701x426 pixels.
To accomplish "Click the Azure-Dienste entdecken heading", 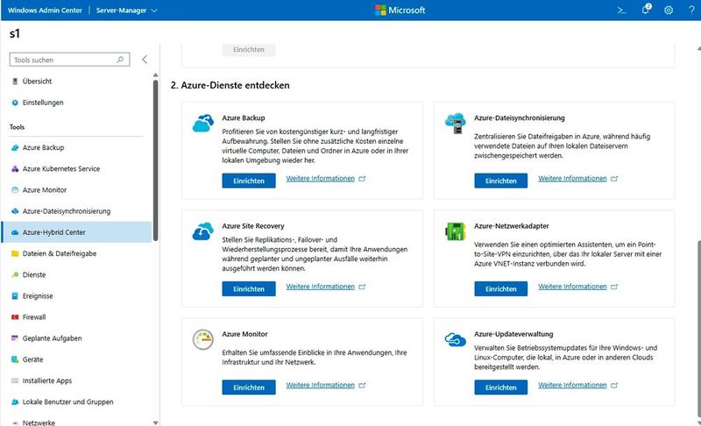I will coord(230,85).
